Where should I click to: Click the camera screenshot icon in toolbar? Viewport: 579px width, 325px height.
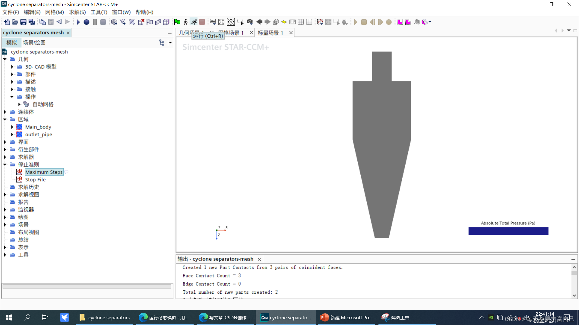point(250,22)
